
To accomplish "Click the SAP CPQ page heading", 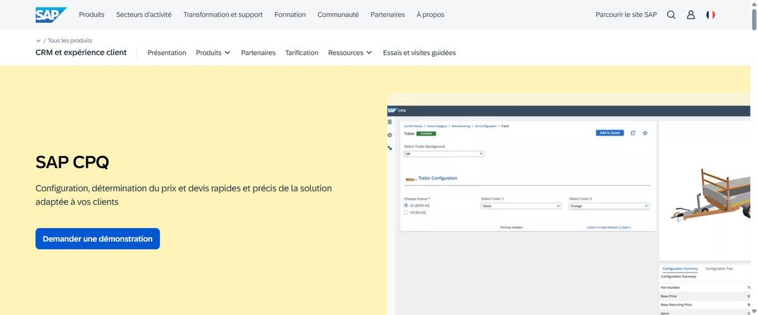I will [x=73, y=162].
